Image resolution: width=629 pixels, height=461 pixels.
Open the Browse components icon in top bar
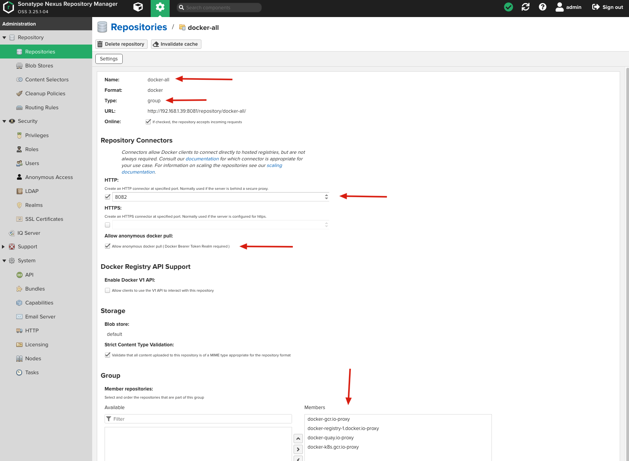138,7
